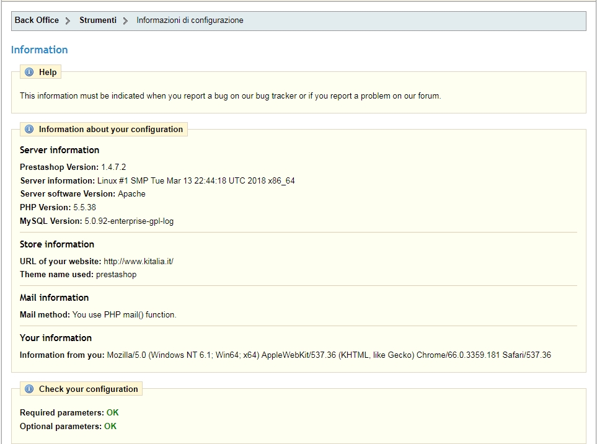Select theme name value prestashop

coord(116,275)
